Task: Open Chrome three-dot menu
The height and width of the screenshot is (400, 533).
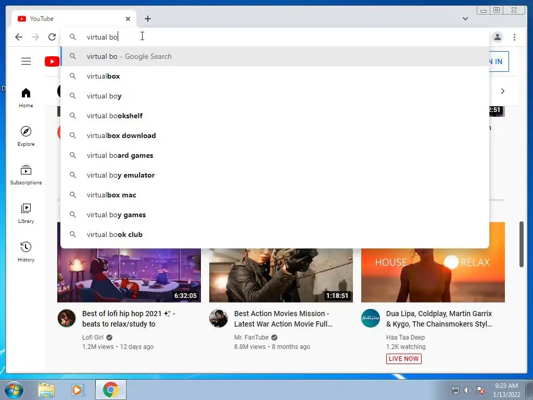Action: (514, 37)
